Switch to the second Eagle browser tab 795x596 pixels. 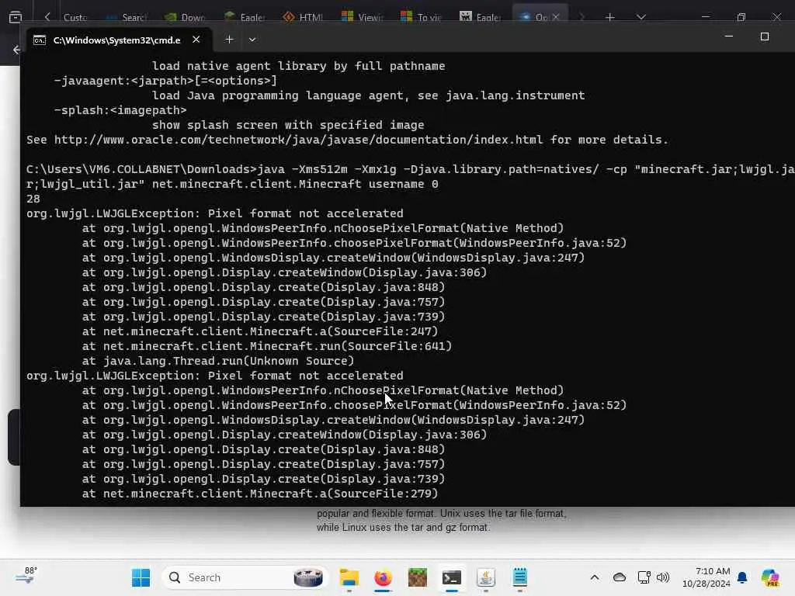pos(480,17)
